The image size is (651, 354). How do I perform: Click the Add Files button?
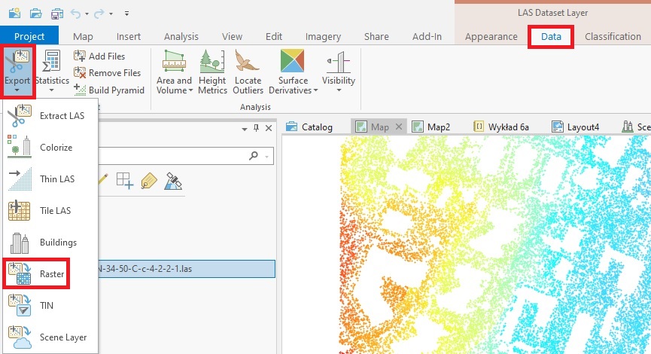[99, 56]
